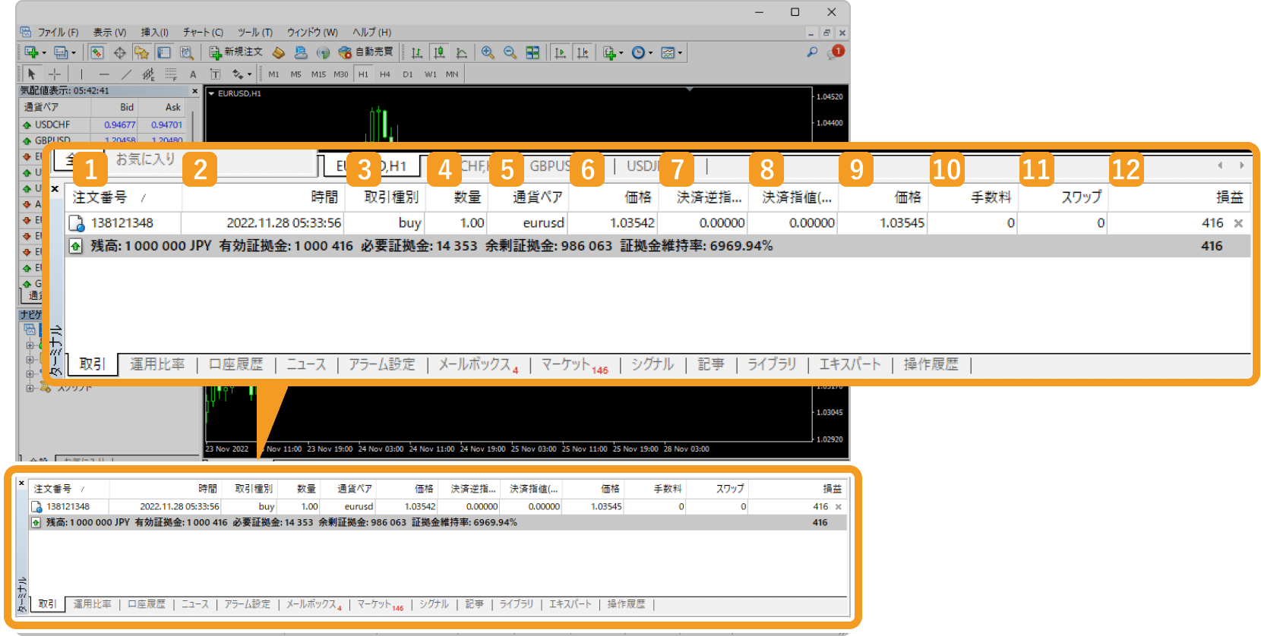
Task: Select the crosshair tool
Action: (x=55, y=74)
